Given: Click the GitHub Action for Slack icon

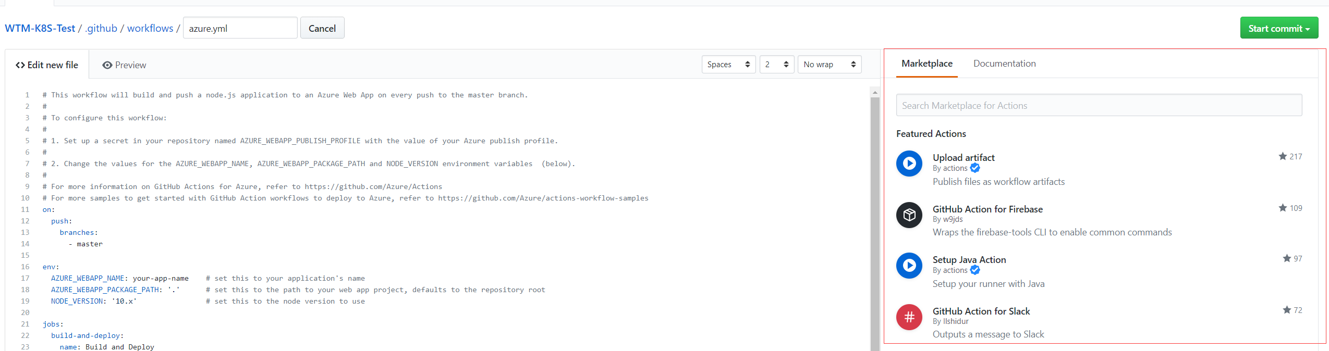Looking at the screenshot, I should point(909,317).
